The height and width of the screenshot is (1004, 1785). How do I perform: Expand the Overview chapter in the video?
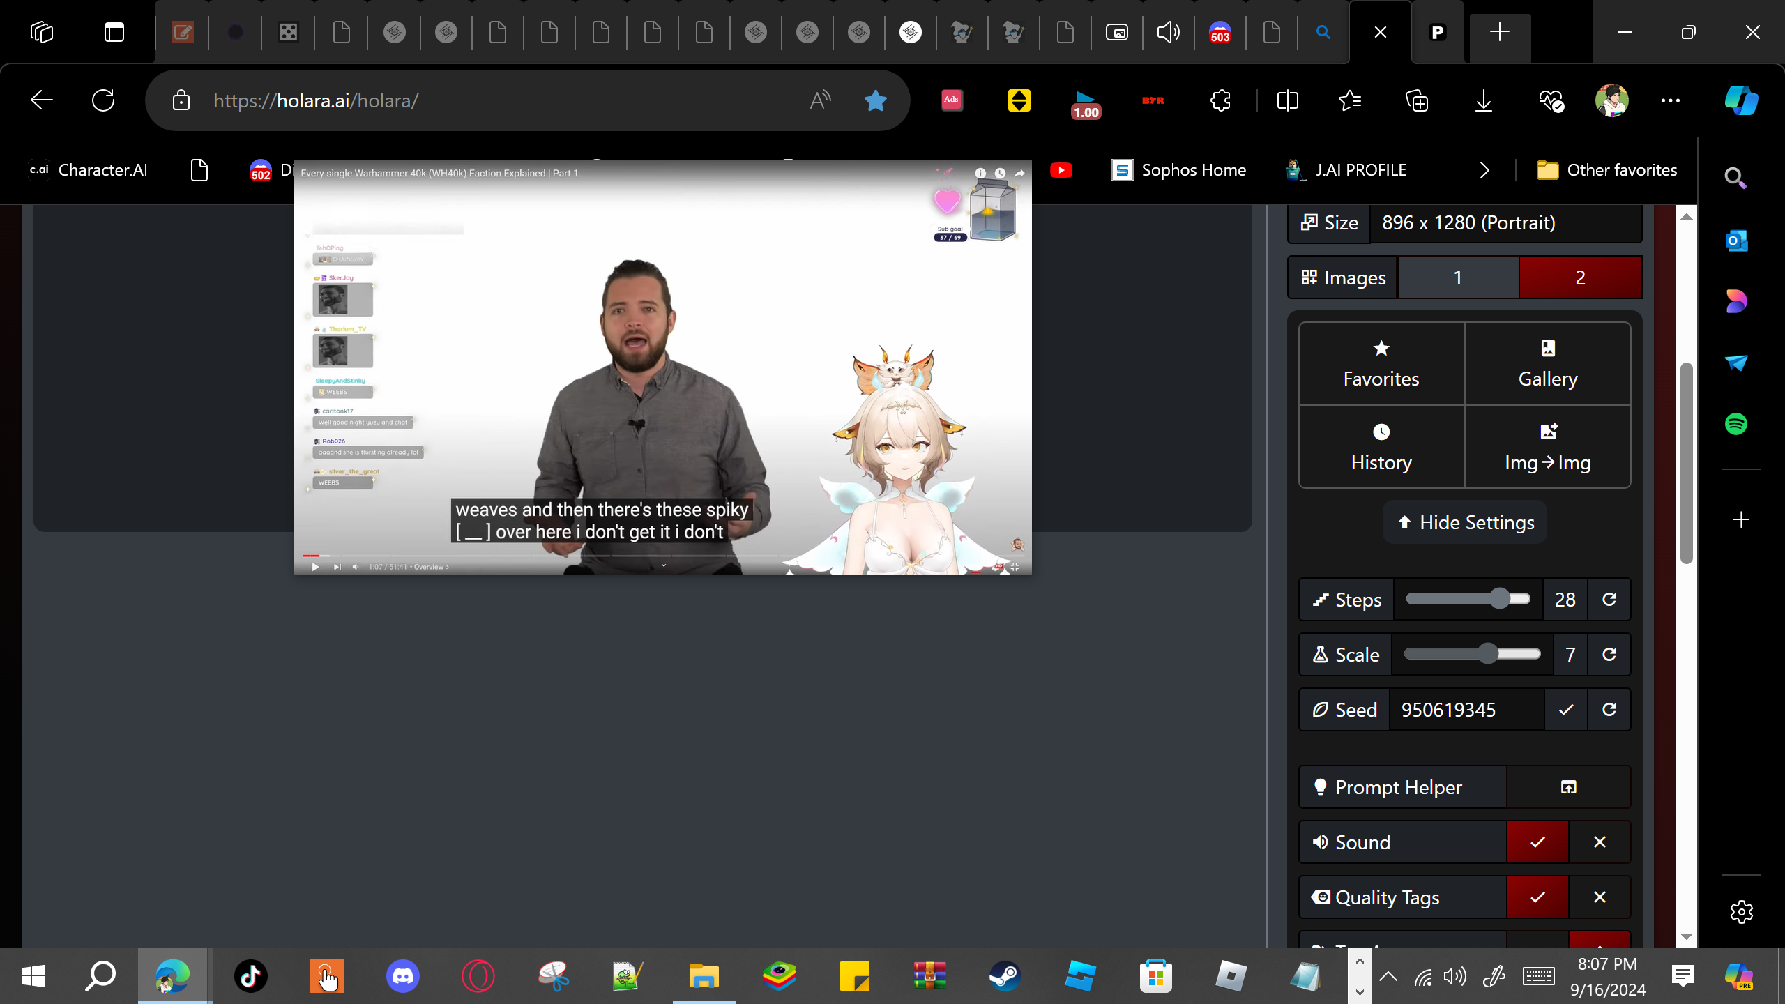pyautogui.click(x=431, y=567)
